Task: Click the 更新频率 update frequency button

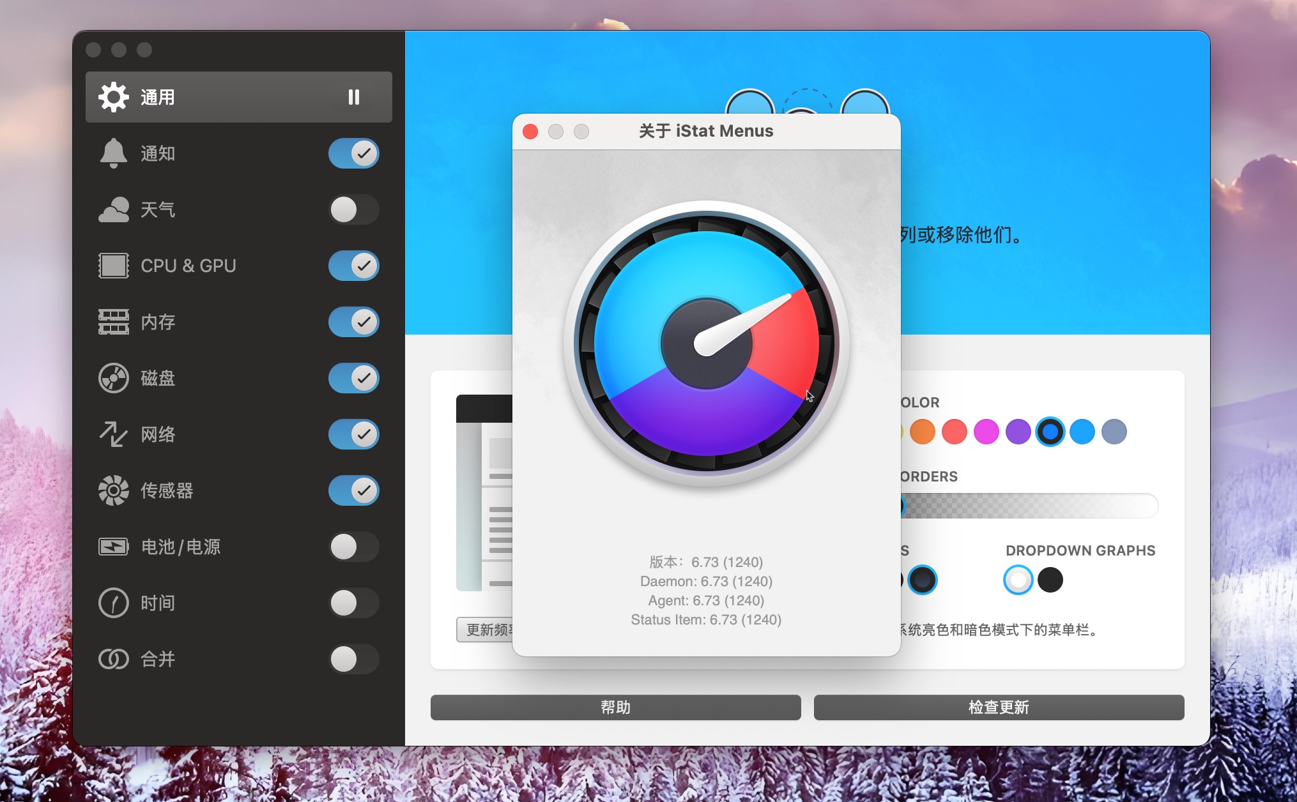Action: 485,630
